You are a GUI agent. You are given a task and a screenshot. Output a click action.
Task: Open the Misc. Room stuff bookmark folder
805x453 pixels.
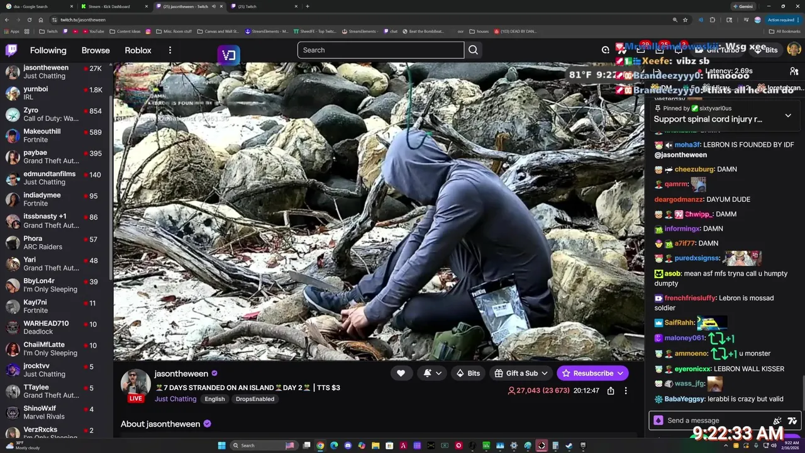(174, 31)
